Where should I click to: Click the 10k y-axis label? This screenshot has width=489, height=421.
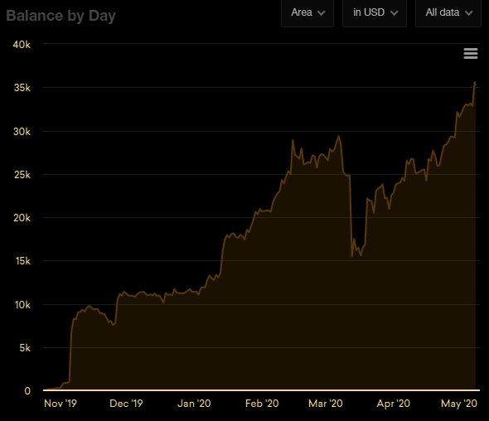22,305
